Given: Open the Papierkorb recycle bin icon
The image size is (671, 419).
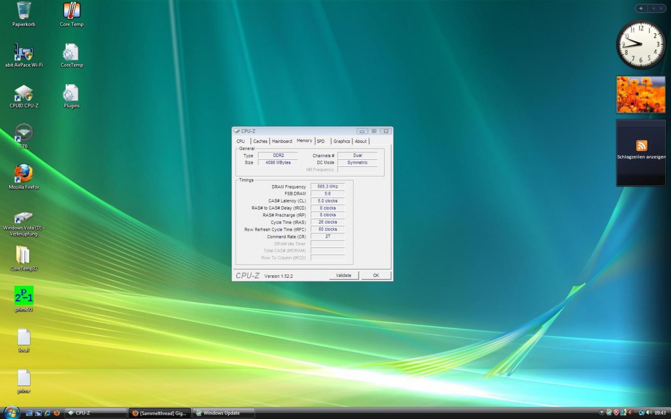Looking at the screenshot, I should click(x=23, y=14).
